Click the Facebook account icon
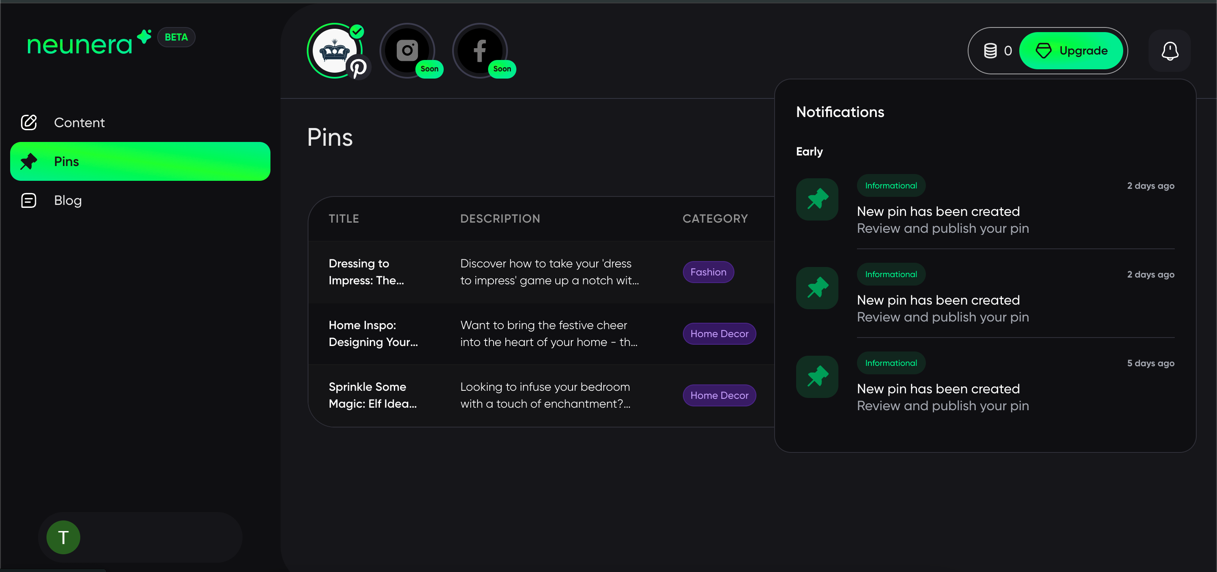 (480, 51)
